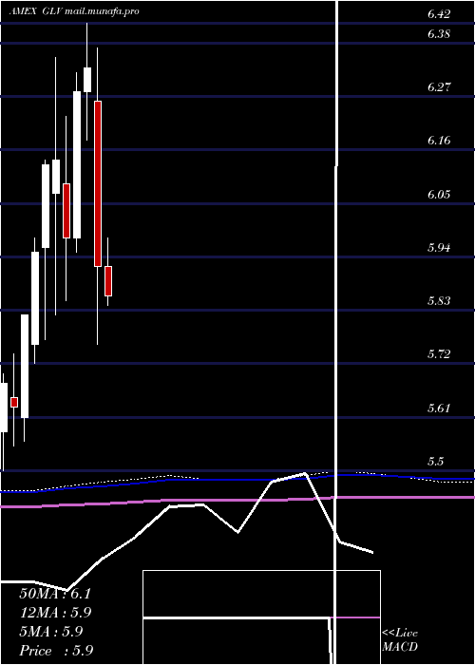Select the small red candle near 5.63
This screenshot has width=475, height=665.
click(14, 402)
